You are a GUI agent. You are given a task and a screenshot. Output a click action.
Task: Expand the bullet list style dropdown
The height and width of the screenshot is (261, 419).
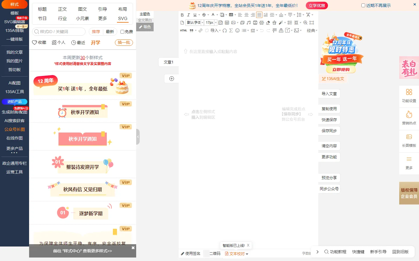(248, 30)
